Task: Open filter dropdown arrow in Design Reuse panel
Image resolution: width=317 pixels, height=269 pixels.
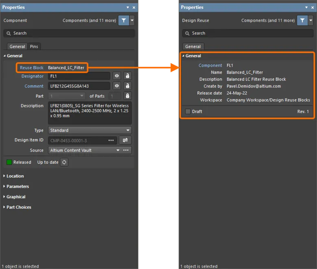Action: click(x=311, y=20)
